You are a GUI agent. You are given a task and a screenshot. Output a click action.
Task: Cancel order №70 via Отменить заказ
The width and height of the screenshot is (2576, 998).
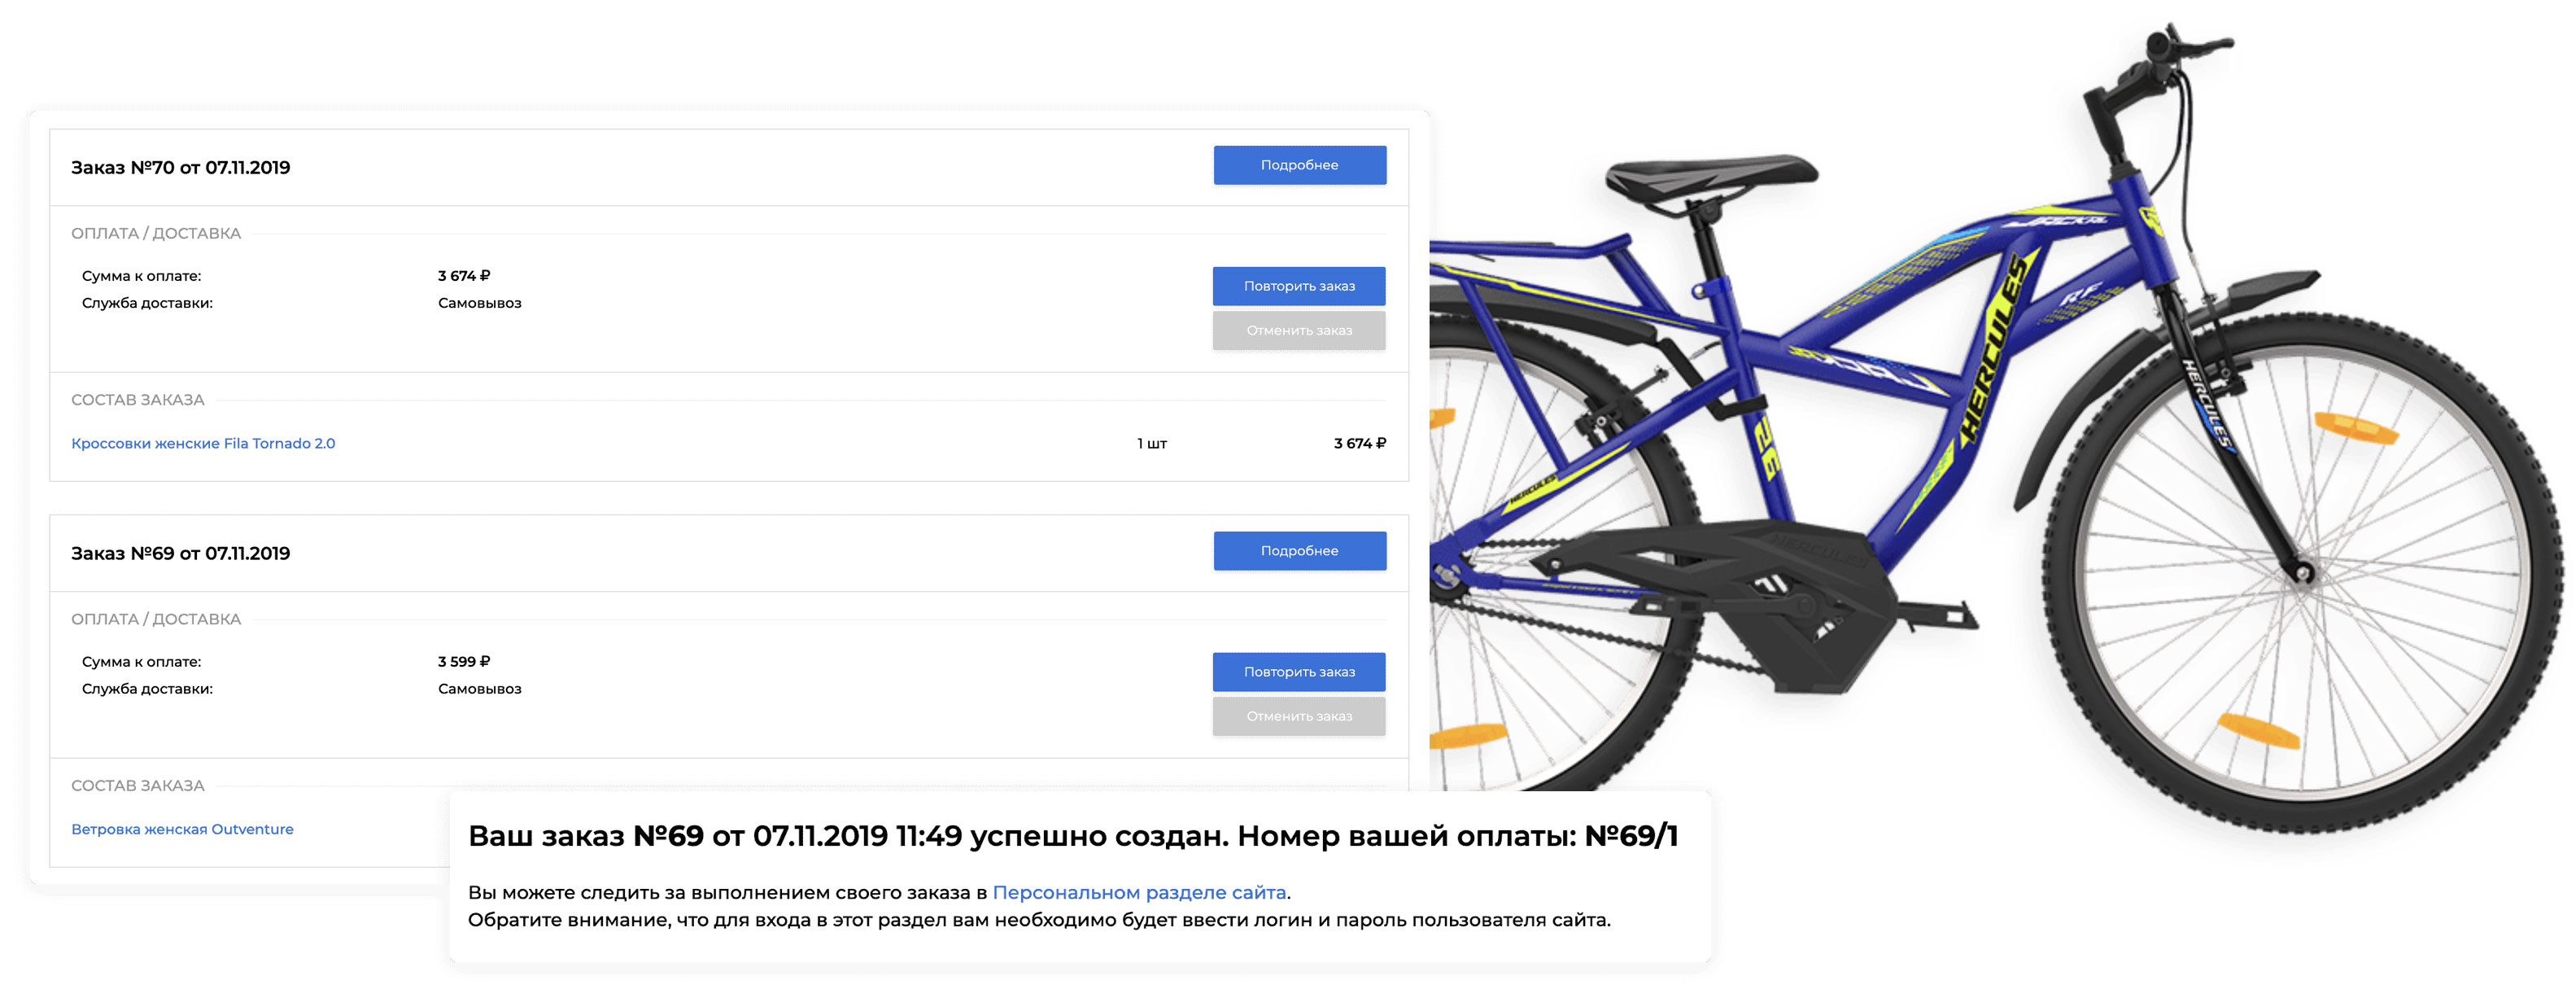click(x=1298, y=331)
